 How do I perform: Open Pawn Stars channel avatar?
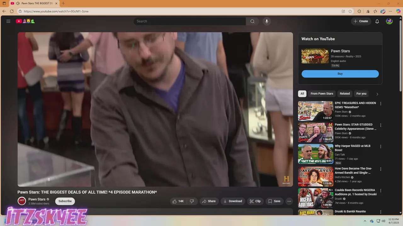coord(22,201)
